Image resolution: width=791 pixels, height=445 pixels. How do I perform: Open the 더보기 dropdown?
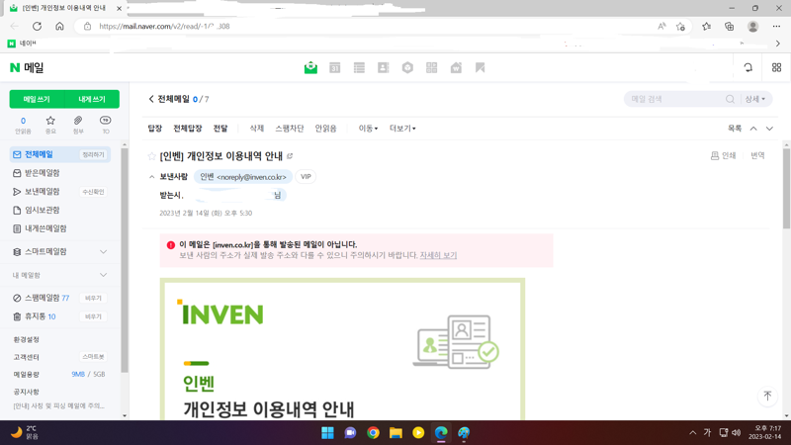click(x=402, y=129)
